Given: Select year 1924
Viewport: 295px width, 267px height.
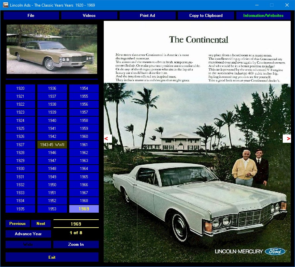Looking at the screenshot, I should (x=20, y=121).
